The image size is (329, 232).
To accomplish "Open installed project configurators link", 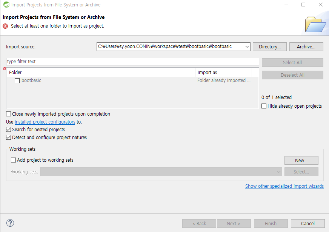I will (45, 122).
